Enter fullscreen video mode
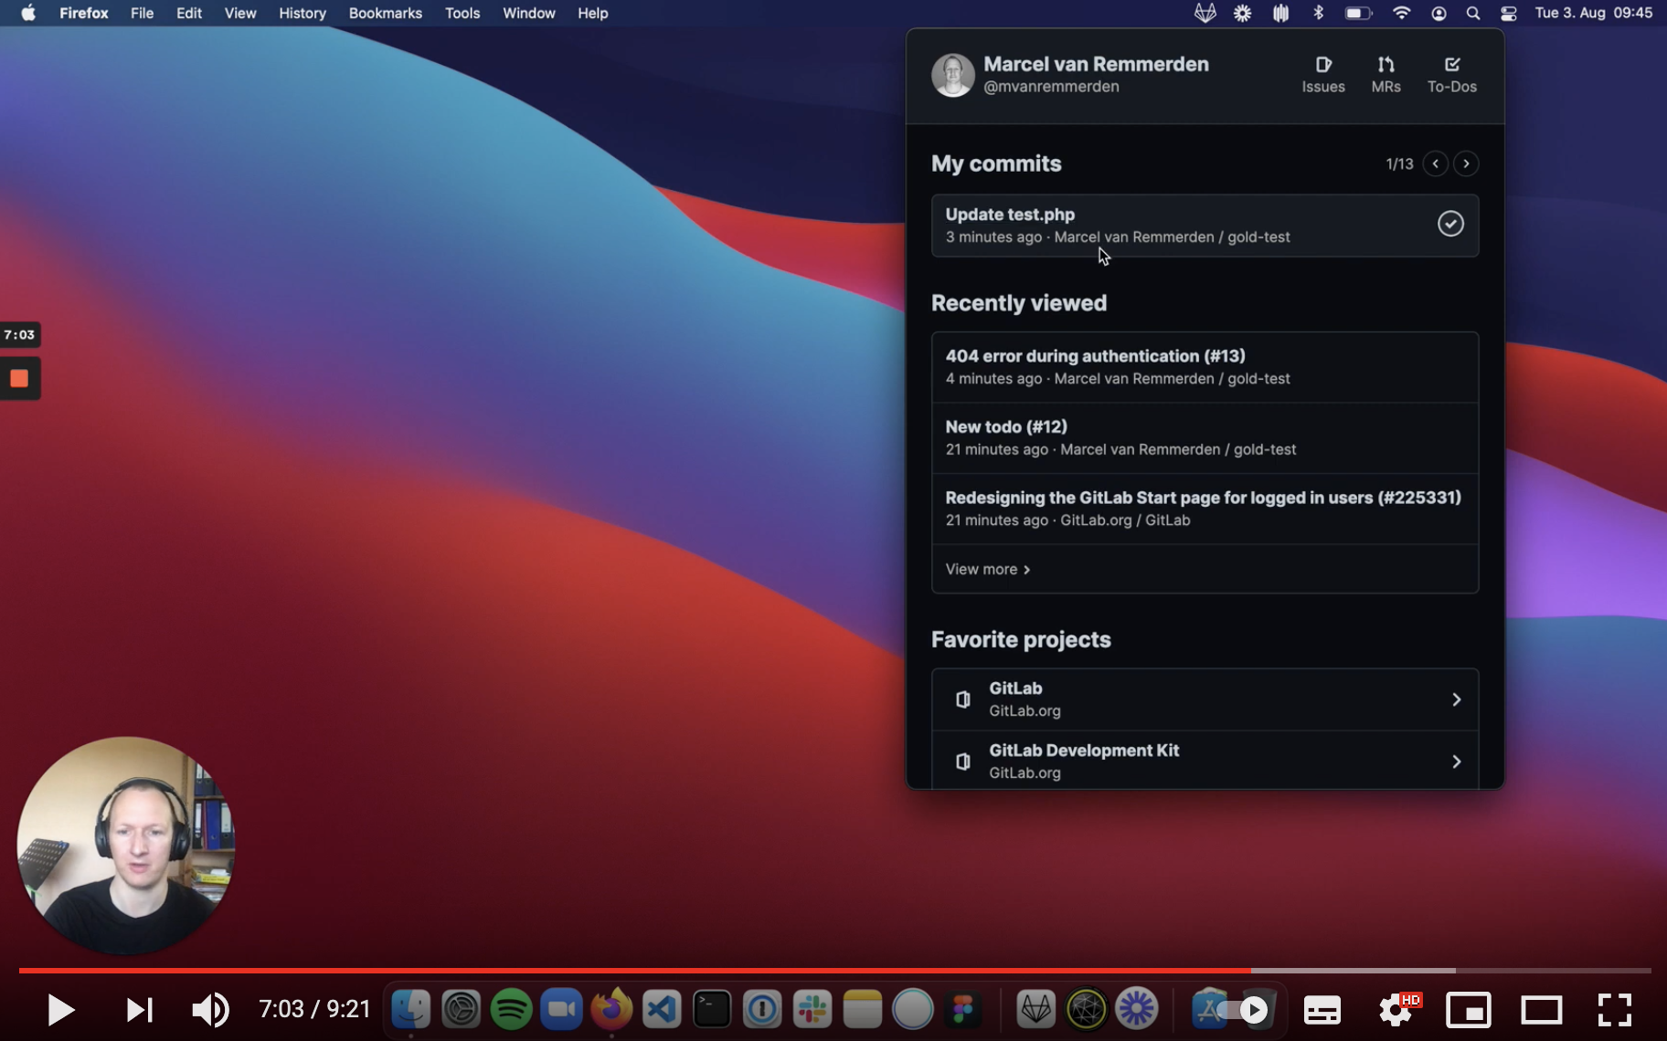The height and width of the screenshot is (1041, 1667). (x=1615, y=1010)
